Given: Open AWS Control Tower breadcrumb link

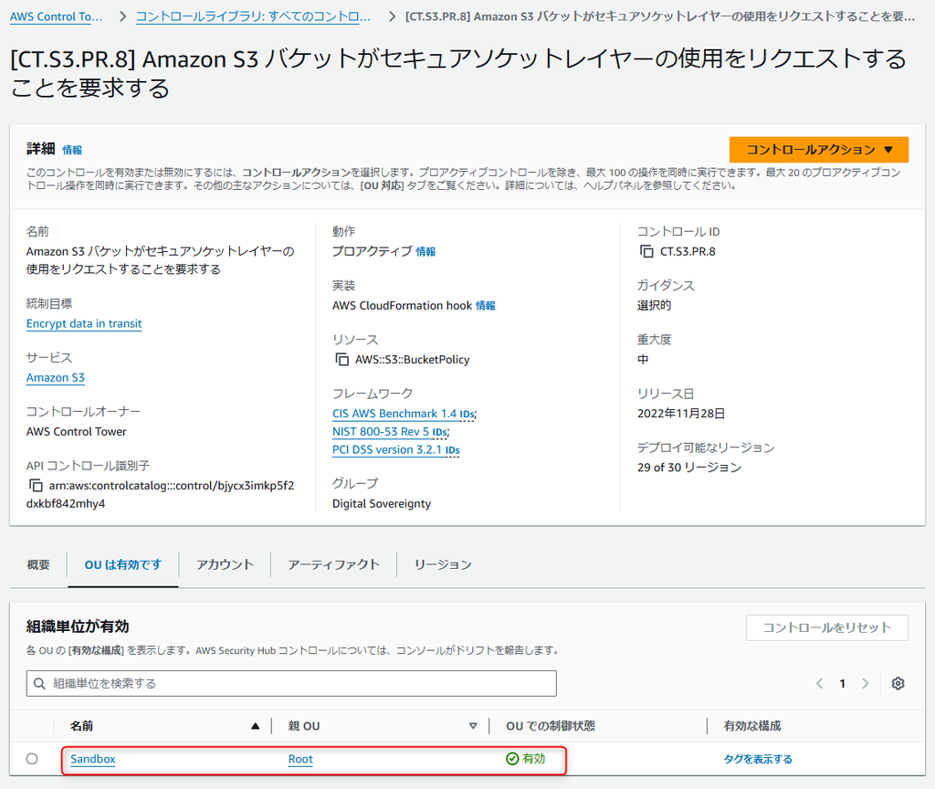Looking at the screenshot, I should pos(56,16).
